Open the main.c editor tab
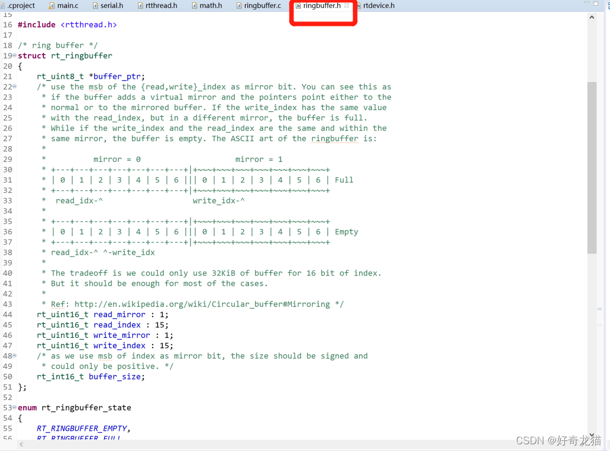610x451 pixels. [64, 6]
